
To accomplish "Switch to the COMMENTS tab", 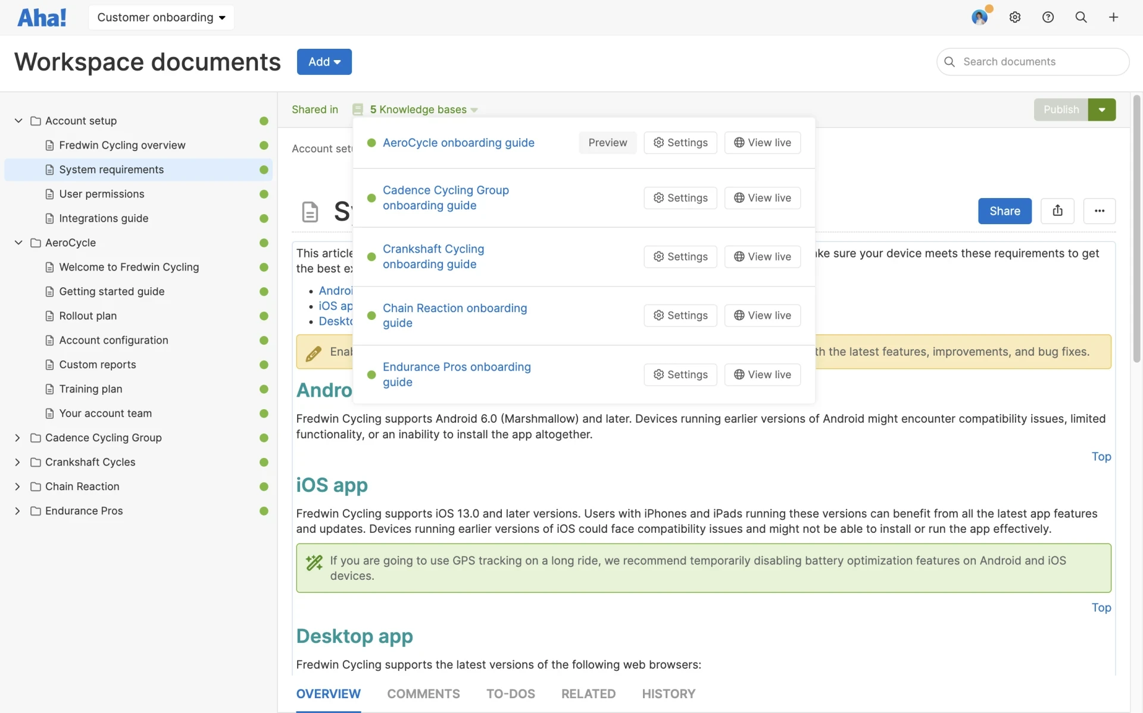I will (423, 693).
